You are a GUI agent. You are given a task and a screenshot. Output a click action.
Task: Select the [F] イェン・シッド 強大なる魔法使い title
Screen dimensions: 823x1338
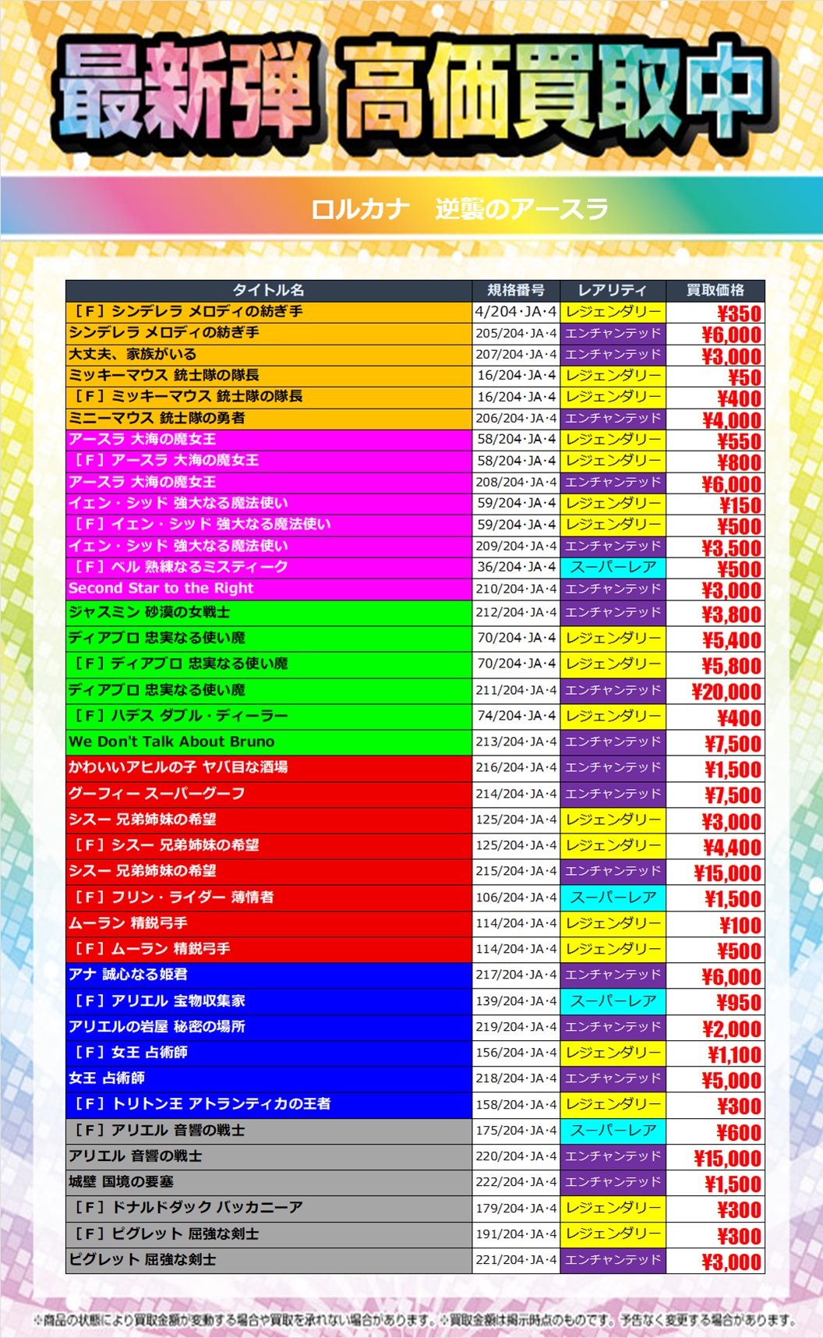[203, 524]
